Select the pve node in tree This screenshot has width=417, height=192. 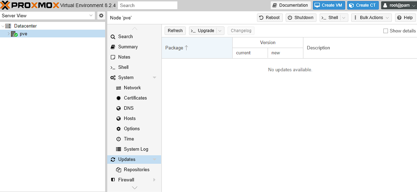coord(23,34)
